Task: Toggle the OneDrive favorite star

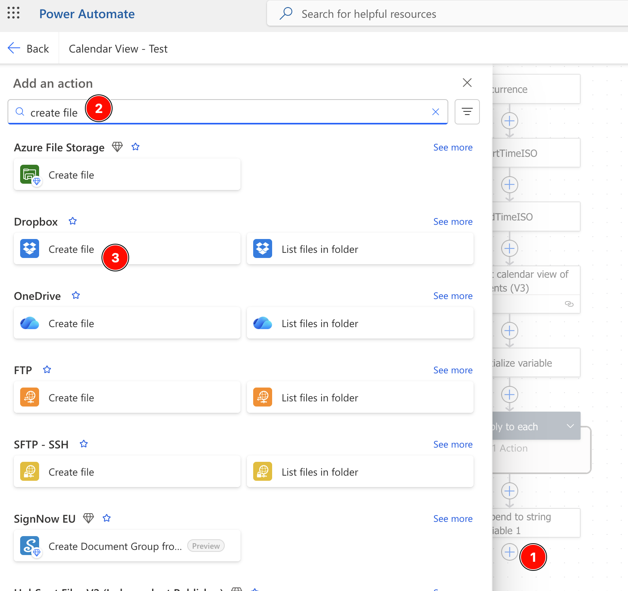Action: (x=76, y=295)
